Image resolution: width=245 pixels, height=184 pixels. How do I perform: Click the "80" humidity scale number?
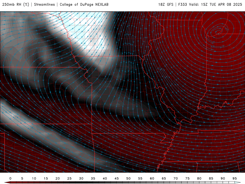click(199, 178)
